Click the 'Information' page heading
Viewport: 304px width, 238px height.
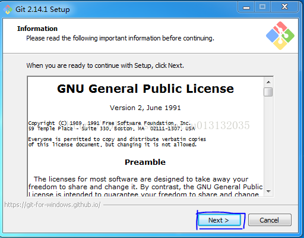click(37, 29)
